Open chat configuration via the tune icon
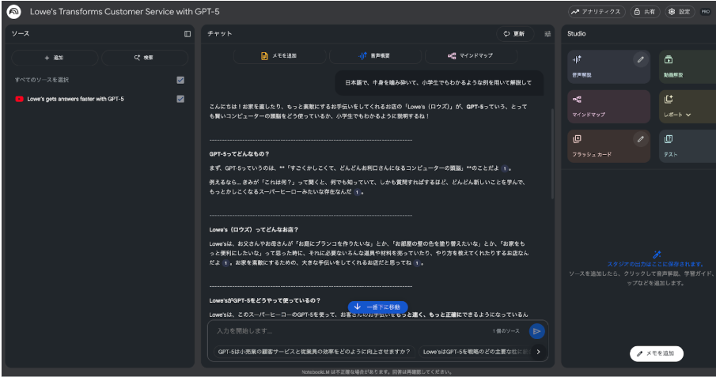 click(547, 34)
